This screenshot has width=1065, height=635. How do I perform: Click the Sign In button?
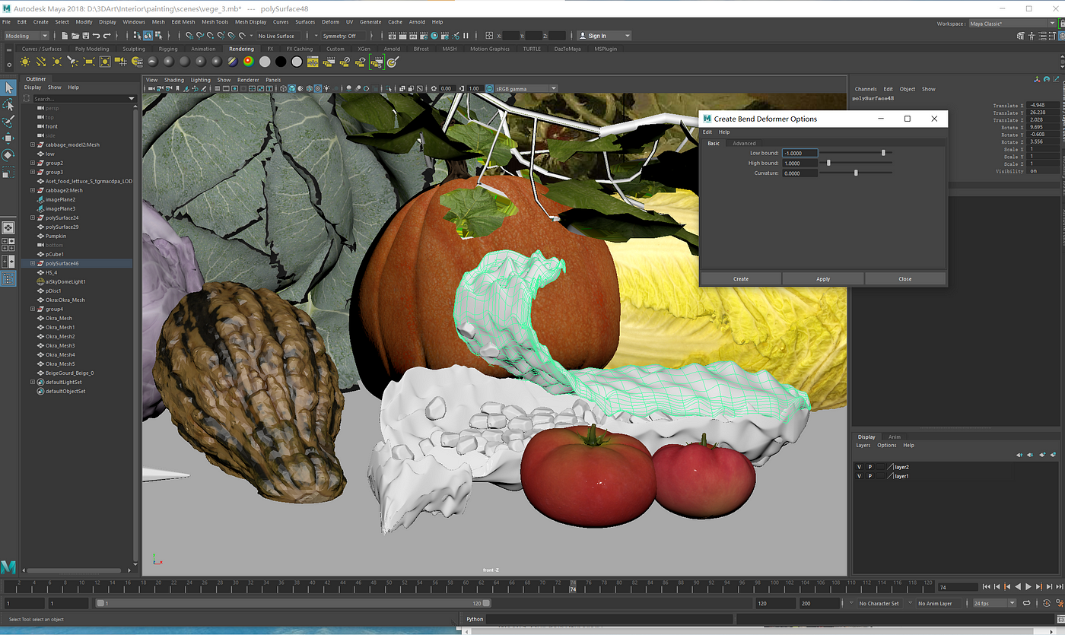604,36
